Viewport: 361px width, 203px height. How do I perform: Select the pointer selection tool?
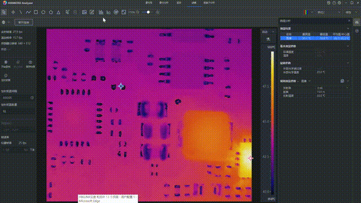(x=4, y=12)
